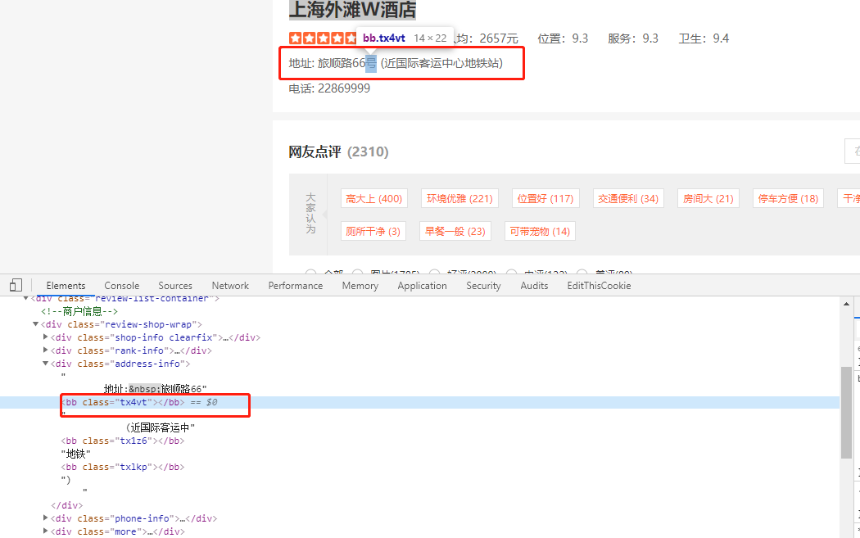
Task: Click the 网友点评 (2310) heading
Action: point(338,152)
